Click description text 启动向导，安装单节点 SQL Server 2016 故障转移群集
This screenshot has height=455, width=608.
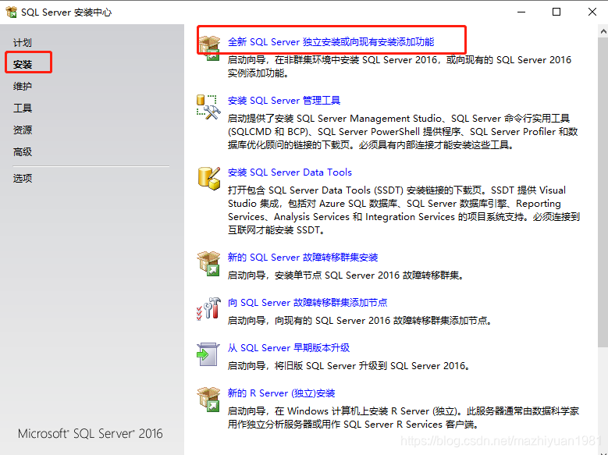tap(346, 275)
